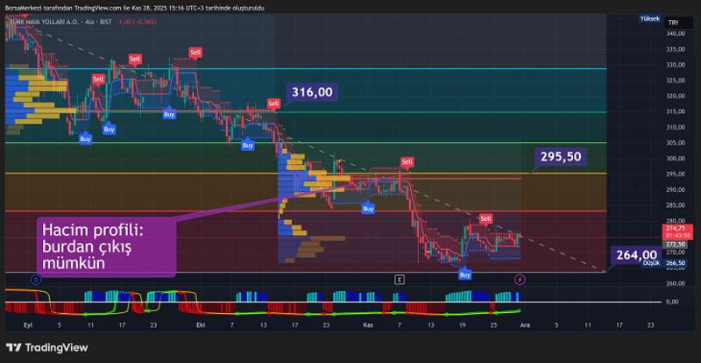Image resolution: width=701 pixels, height=363 pixels.
Task: Click the purple lightning bolt event icon
Action: click(x=520, y=279)
